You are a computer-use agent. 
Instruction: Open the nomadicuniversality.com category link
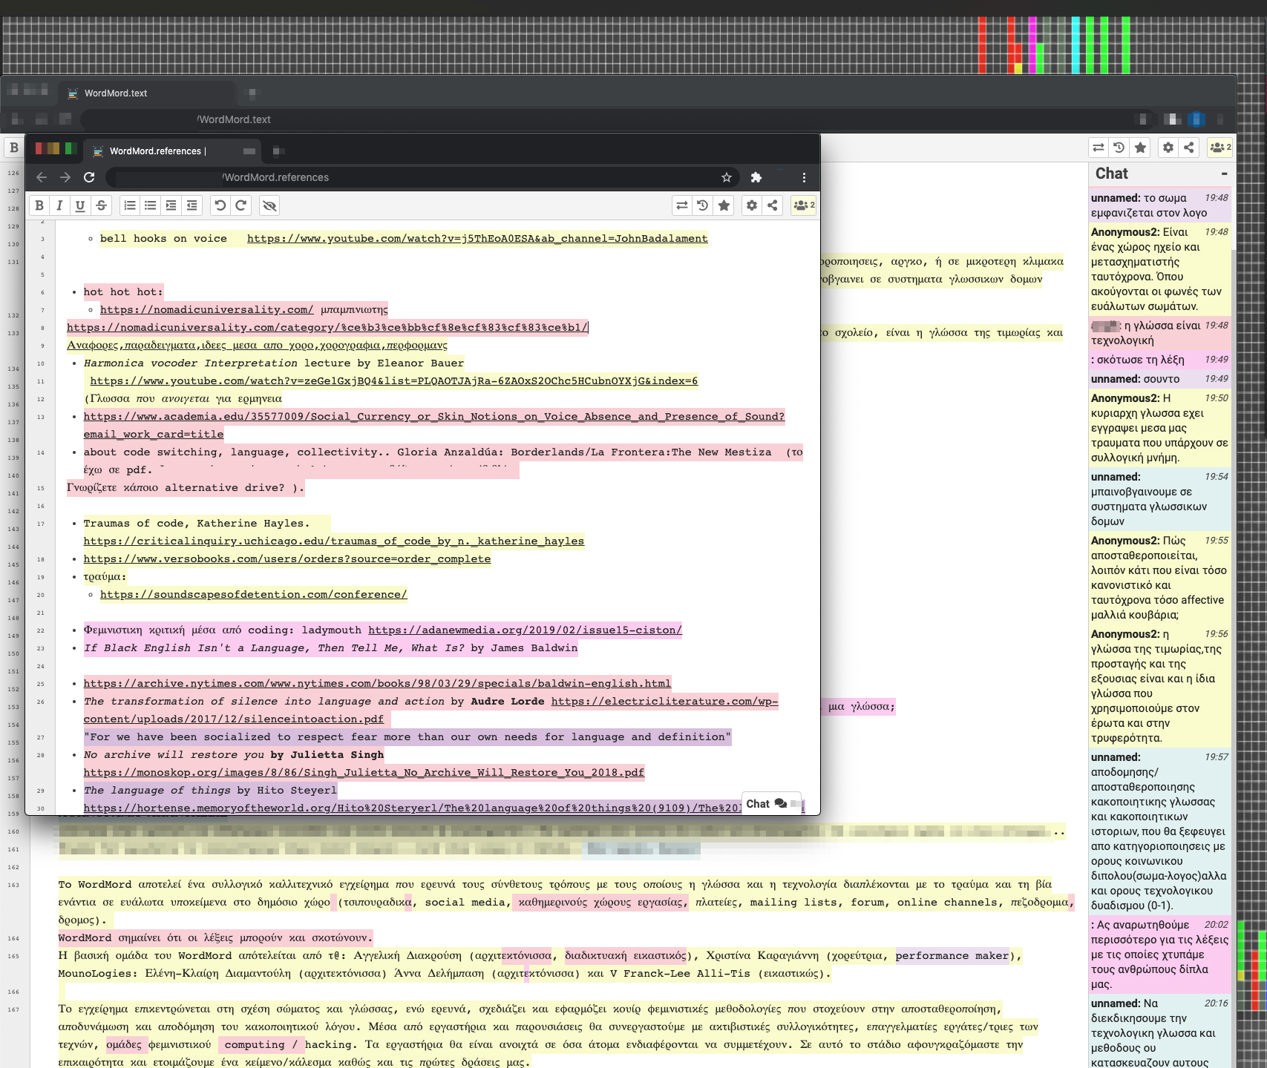tap(327, 327)
